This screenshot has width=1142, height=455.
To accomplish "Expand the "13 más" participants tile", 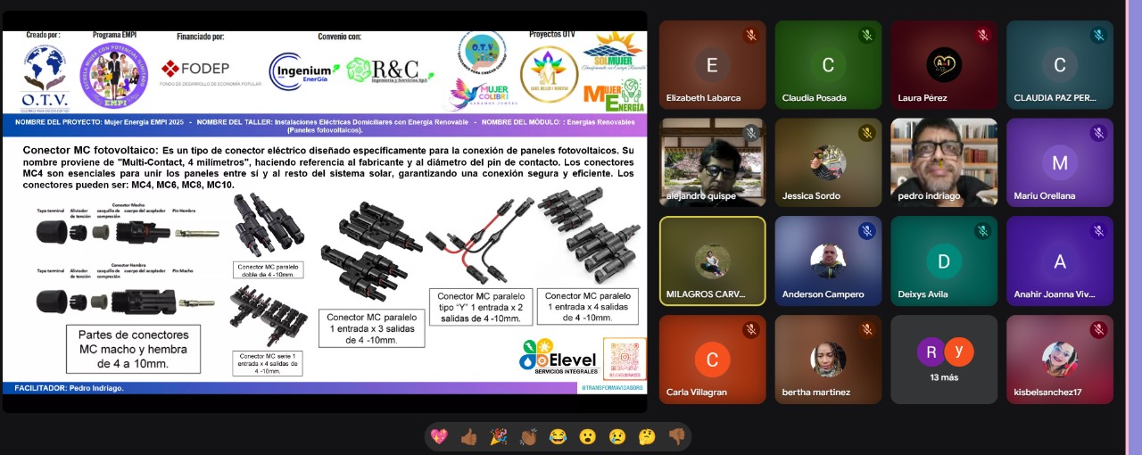I will point(944,359).
